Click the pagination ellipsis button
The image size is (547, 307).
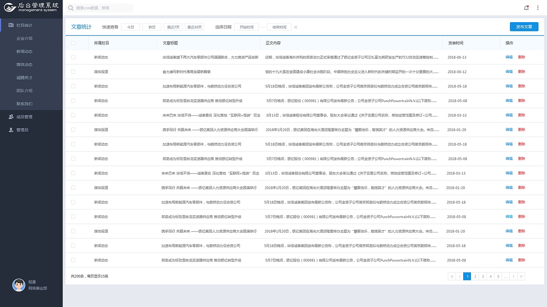(x=506, y=276)
